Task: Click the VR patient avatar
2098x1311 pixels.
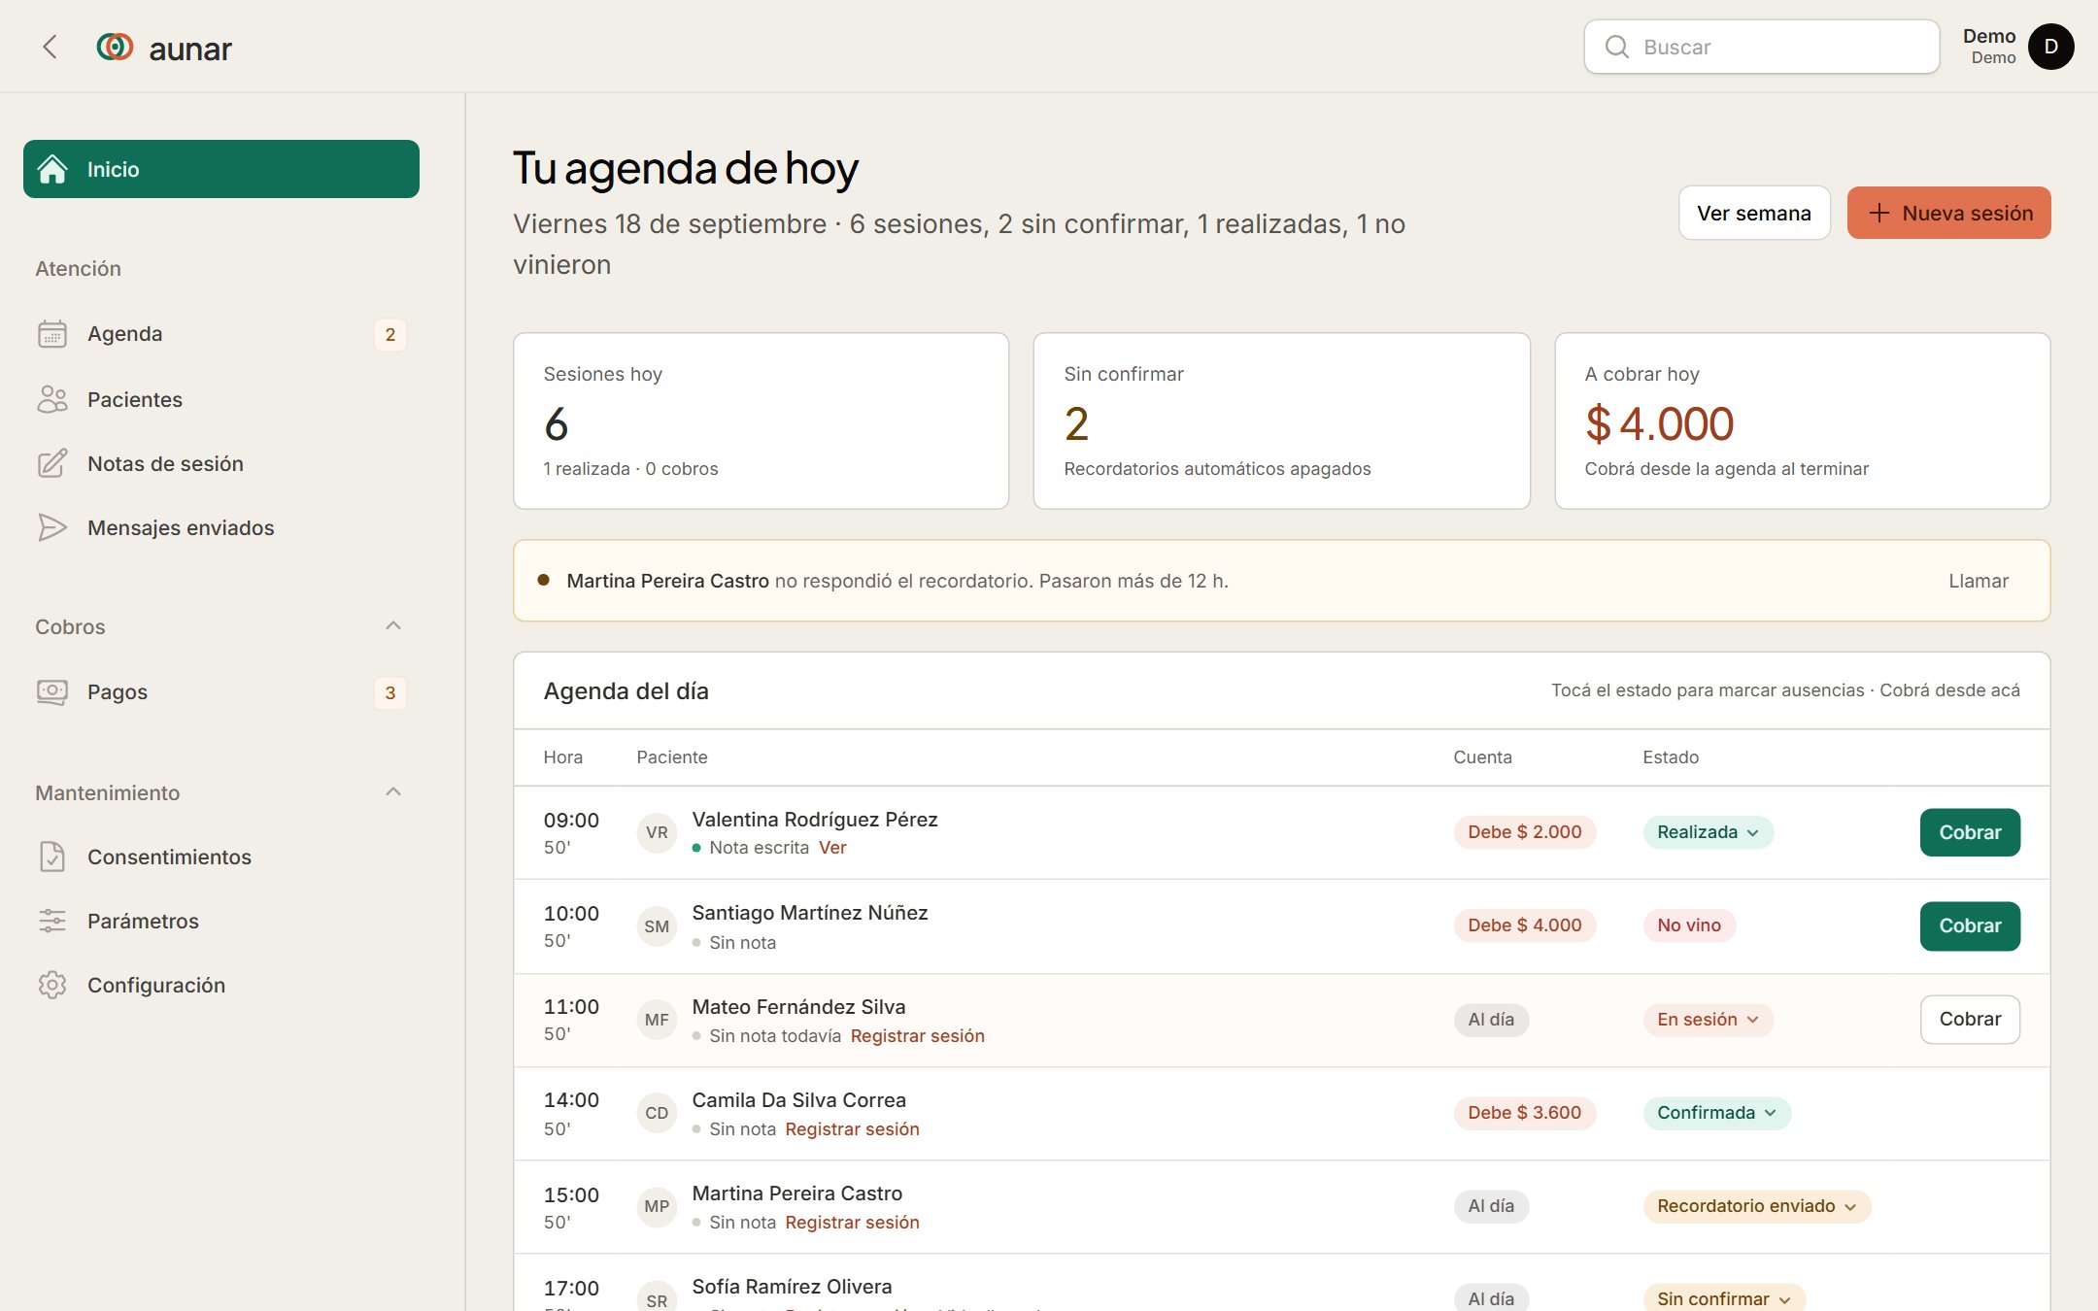Action: 657,832
